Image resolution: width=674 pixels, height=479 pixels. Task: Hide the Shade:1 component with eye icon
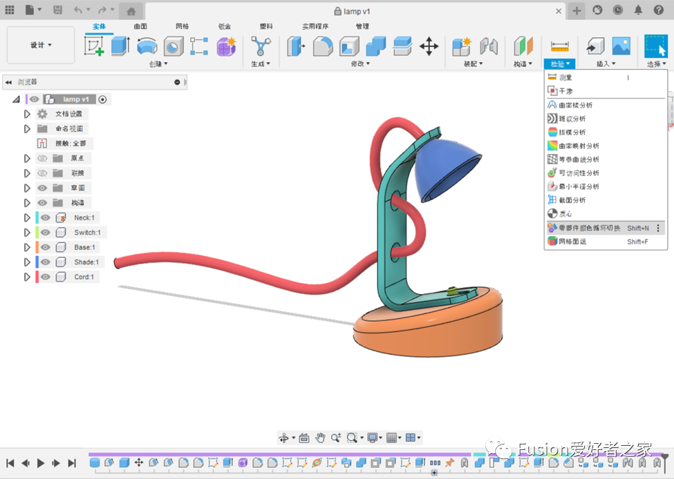45,262
